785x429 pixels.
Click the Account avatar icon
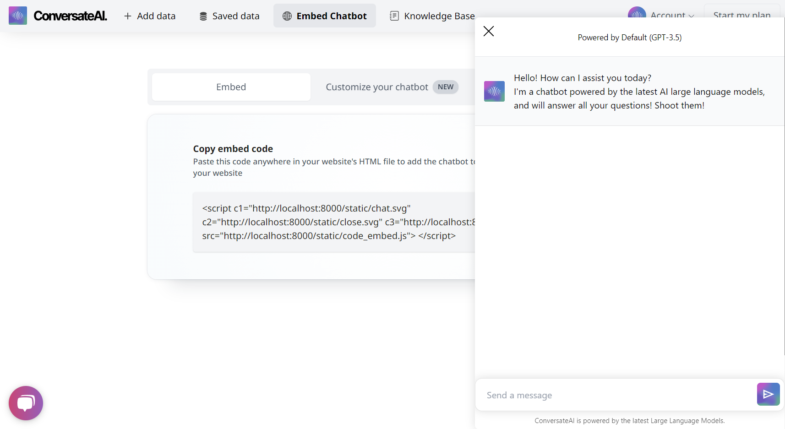tap(637, 12)
